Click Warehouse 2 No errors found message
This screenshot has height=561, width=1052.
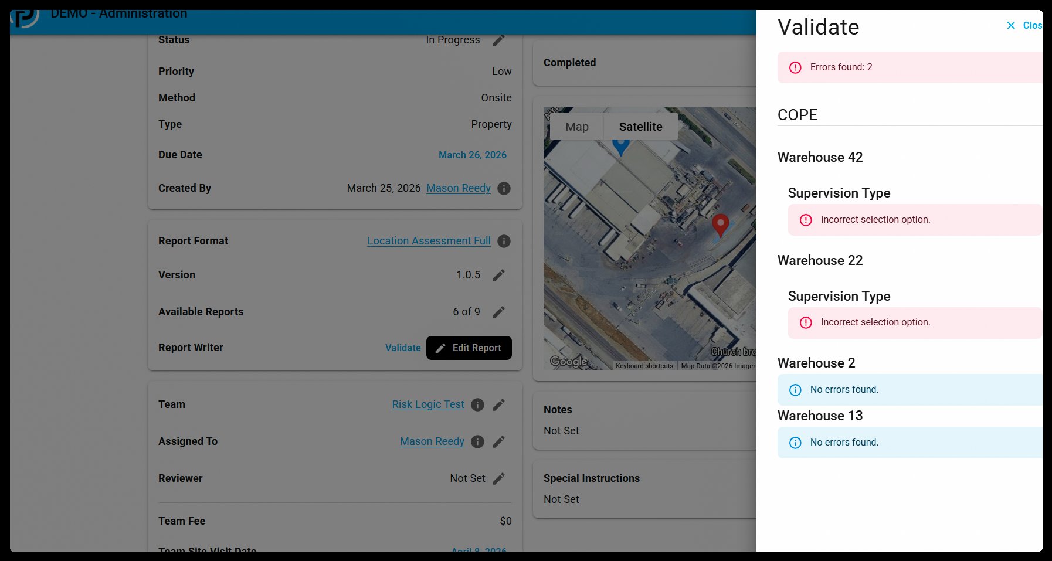tap(910, 390)
